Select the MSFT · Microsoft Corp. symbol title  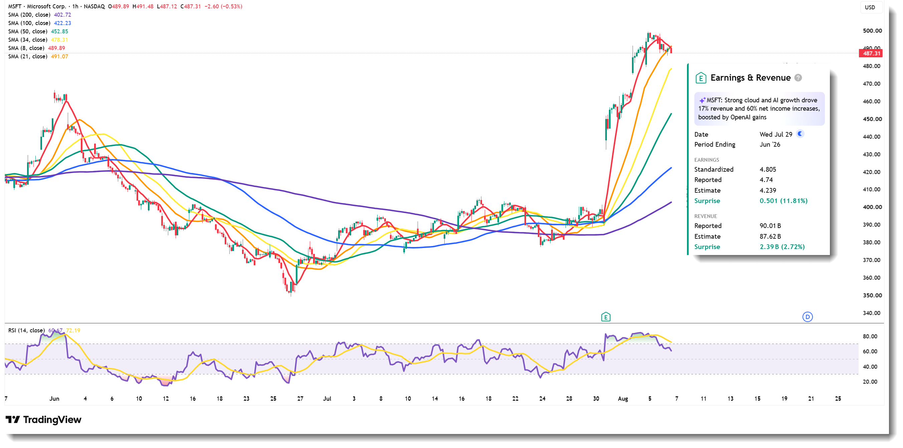tap(37, 6)
